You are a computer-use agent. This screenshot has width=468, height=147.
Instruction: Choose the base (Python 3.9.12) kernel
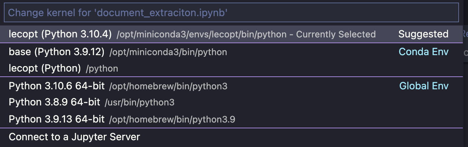(231, 52)
